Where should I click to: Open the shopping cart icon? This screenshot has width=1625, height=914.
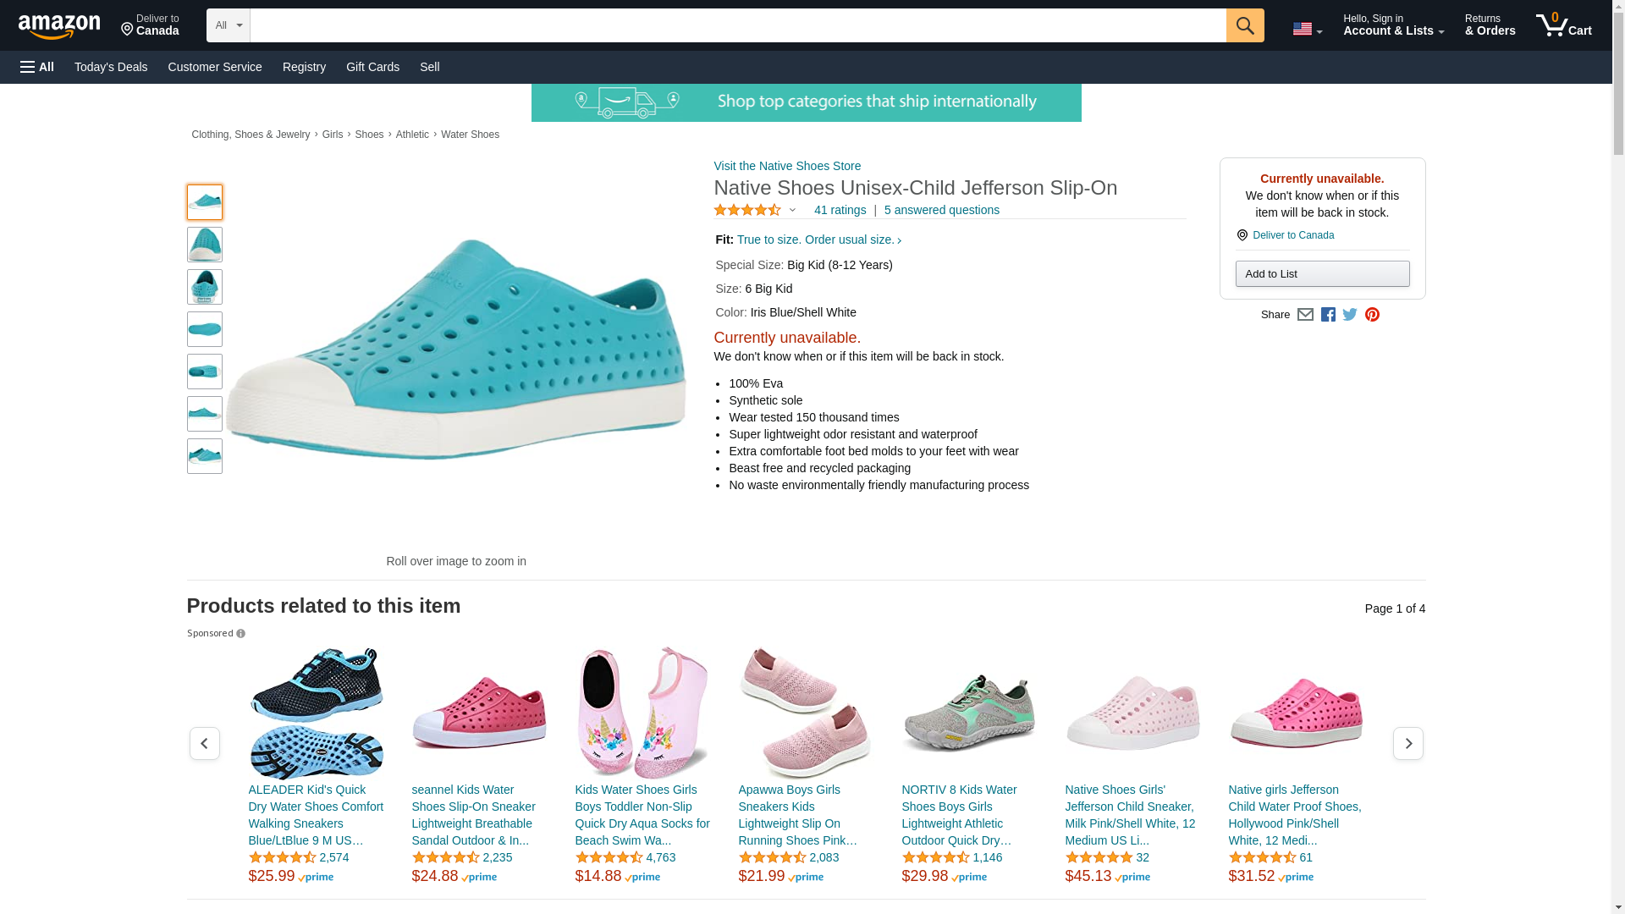1563,25
